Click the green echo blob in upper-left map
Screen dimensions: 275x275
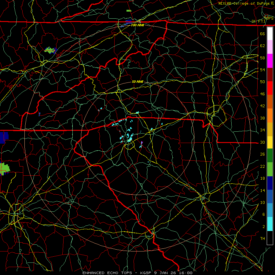click(50, 50)
